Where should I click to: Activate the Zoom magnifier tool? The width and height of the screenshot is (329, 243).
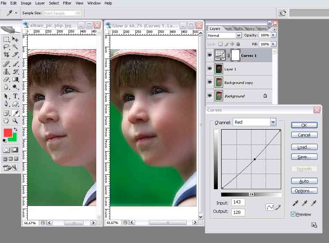pos(15,121)
